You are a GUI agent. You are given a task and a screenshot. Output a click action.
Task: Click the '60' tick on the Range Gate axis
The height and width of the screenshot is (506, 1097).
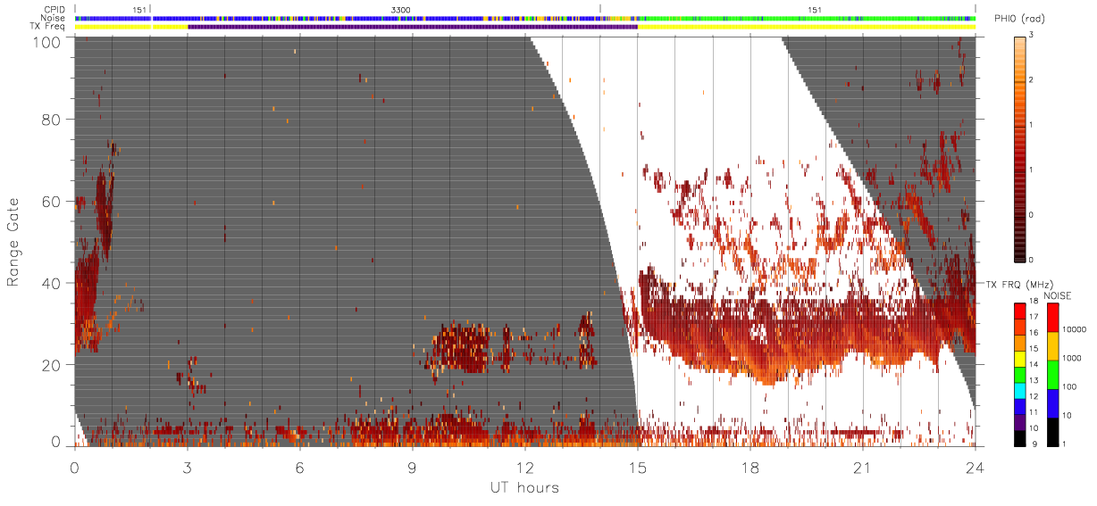pyautogui.click(x=51, y=201)
